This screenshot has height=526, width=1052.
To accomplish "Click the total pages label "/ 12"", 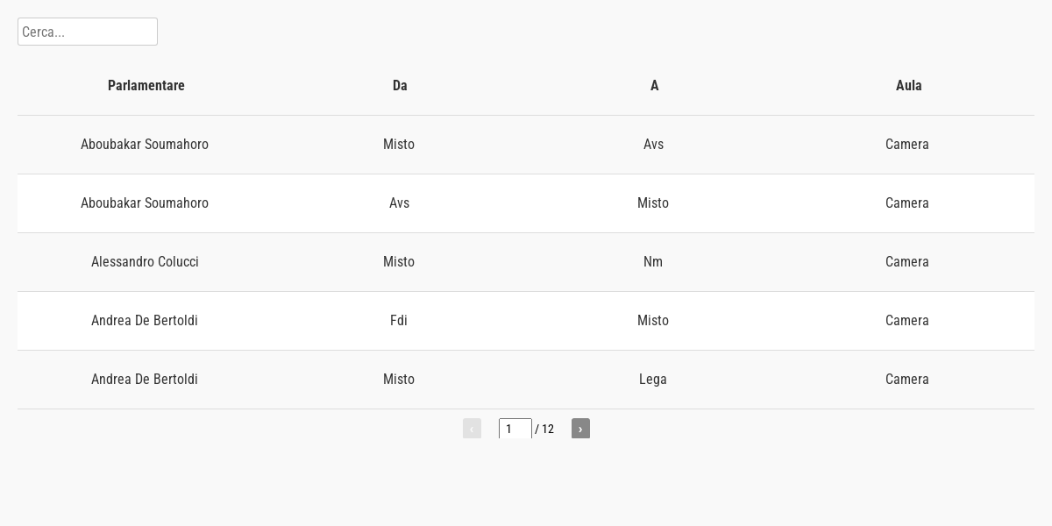I will (545, 430).
